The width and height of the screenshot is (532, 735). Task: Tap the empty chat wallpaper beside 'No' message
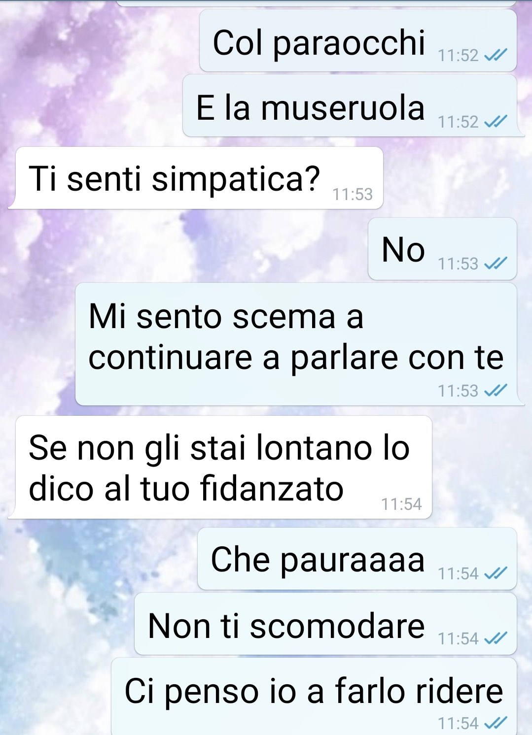187,249
